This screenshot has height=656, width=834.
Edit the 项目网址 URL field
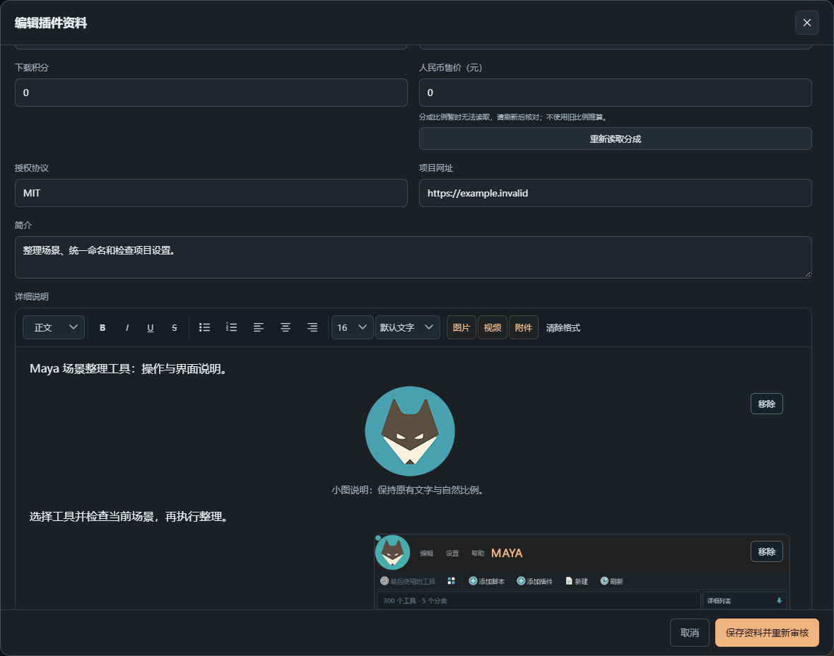(x=616, y=193)
